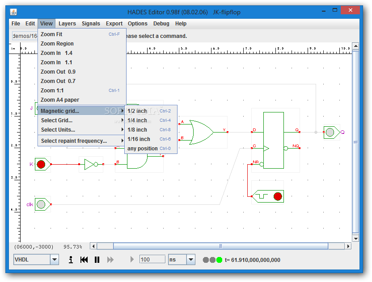Open the Debug menu
Viewport: 372px width, 282px height.
[x=161, y=24]
